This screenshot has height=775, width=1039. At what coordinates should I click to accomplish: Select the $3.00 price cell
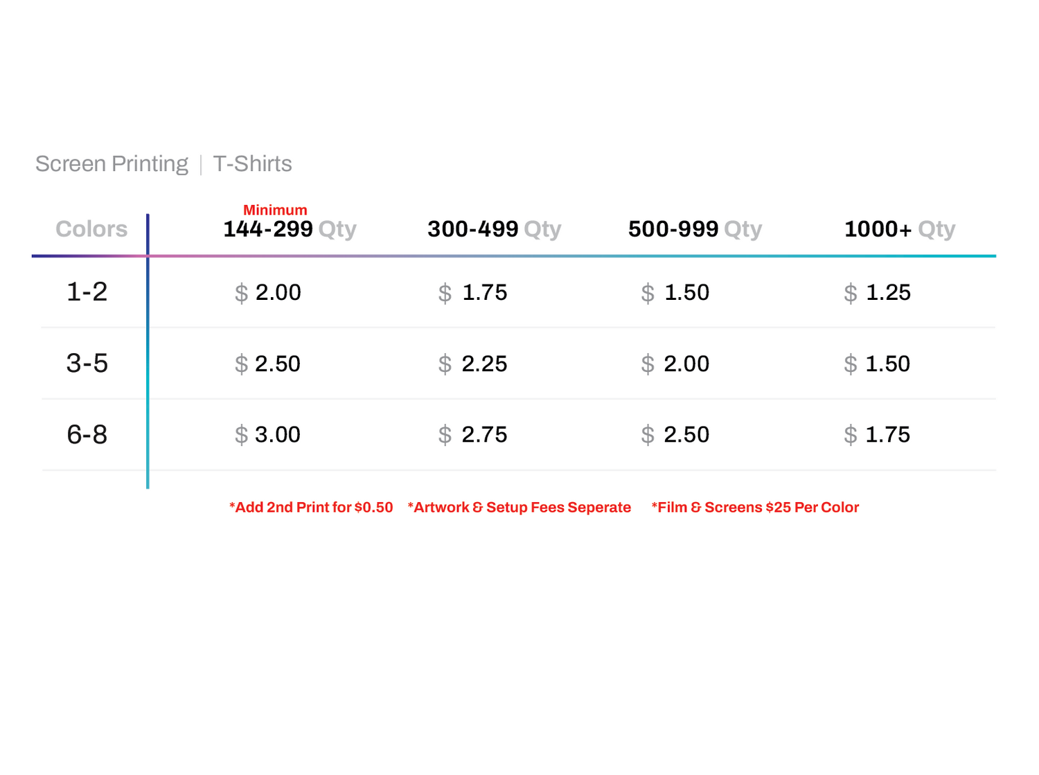[268, 435]
